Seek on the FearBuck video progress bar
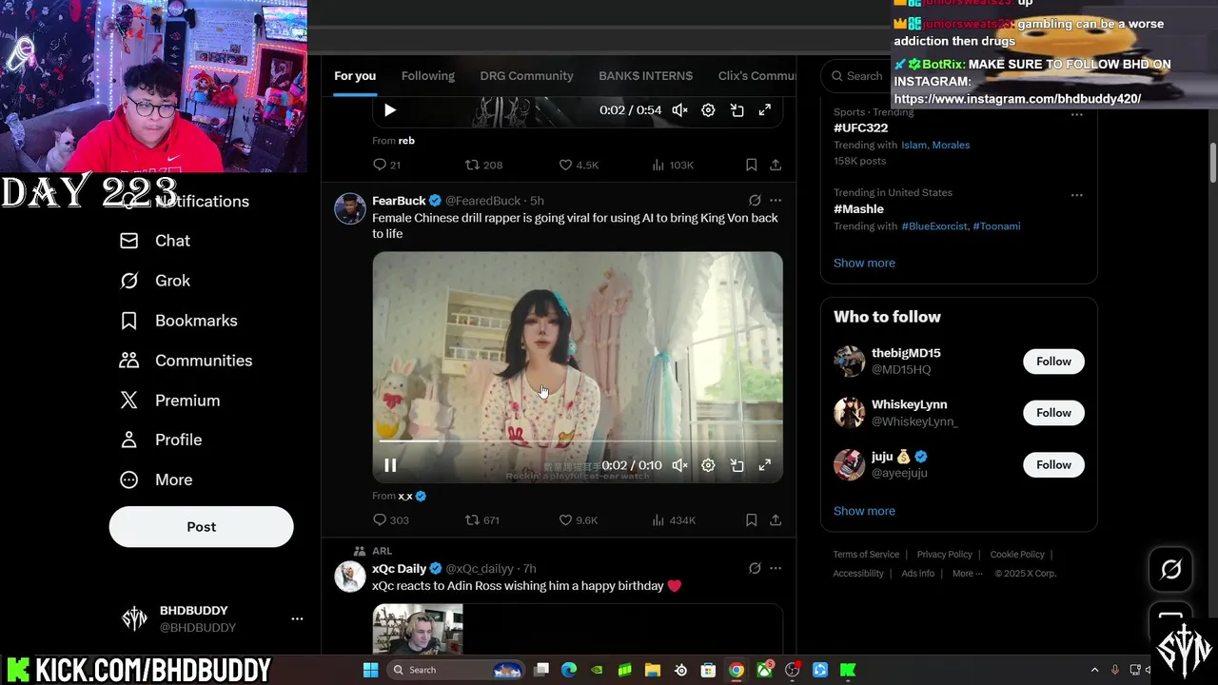1218x685 pixels. [x=578, y=441]
